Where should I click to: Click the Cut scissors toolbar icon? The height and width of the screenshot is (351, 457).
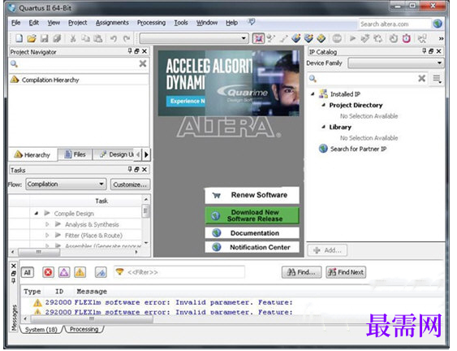73,38
